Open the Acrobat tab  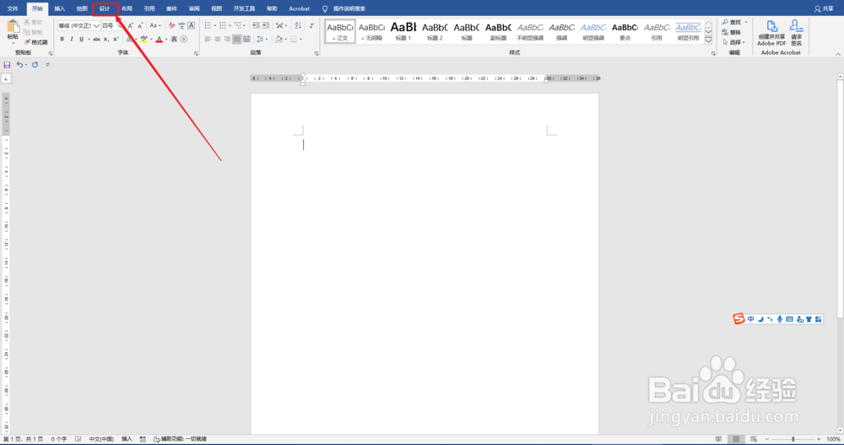pyautogui.click(x=300, y=8)
